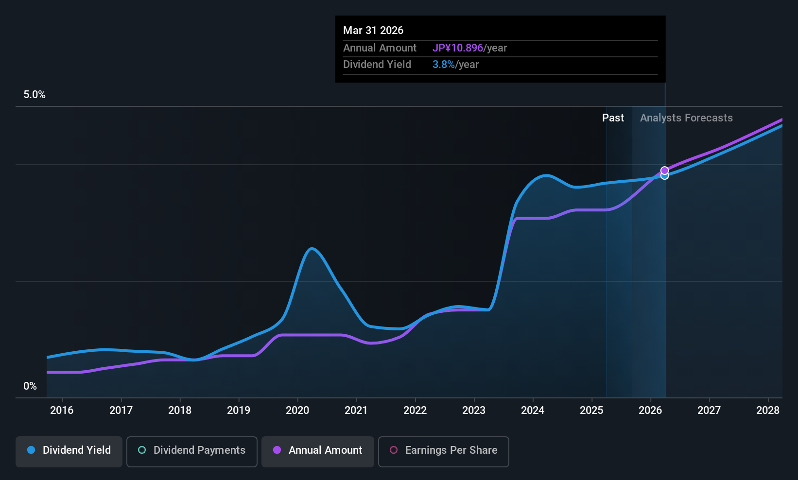Click the blue Dividend Yield legend dot
This screenshot has height=480, width=798.
pyautogui.click(x=31, y=450)
